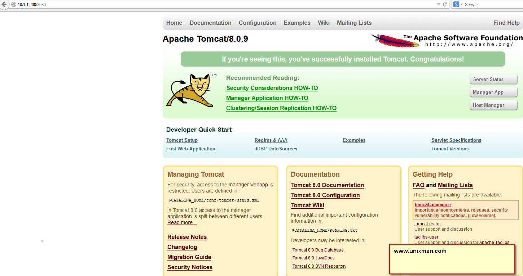Open Tomcat 8.0 JavaDocs link

click(x=313, y=258)
